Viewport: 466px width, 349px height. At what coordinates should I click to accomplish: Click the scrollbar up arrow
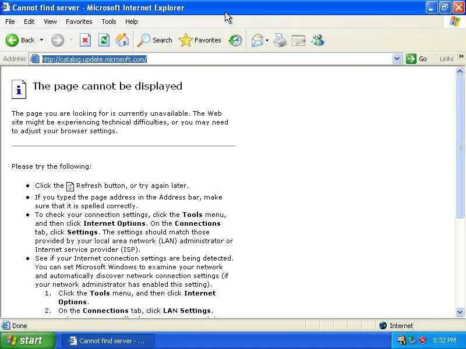(460, 71)
